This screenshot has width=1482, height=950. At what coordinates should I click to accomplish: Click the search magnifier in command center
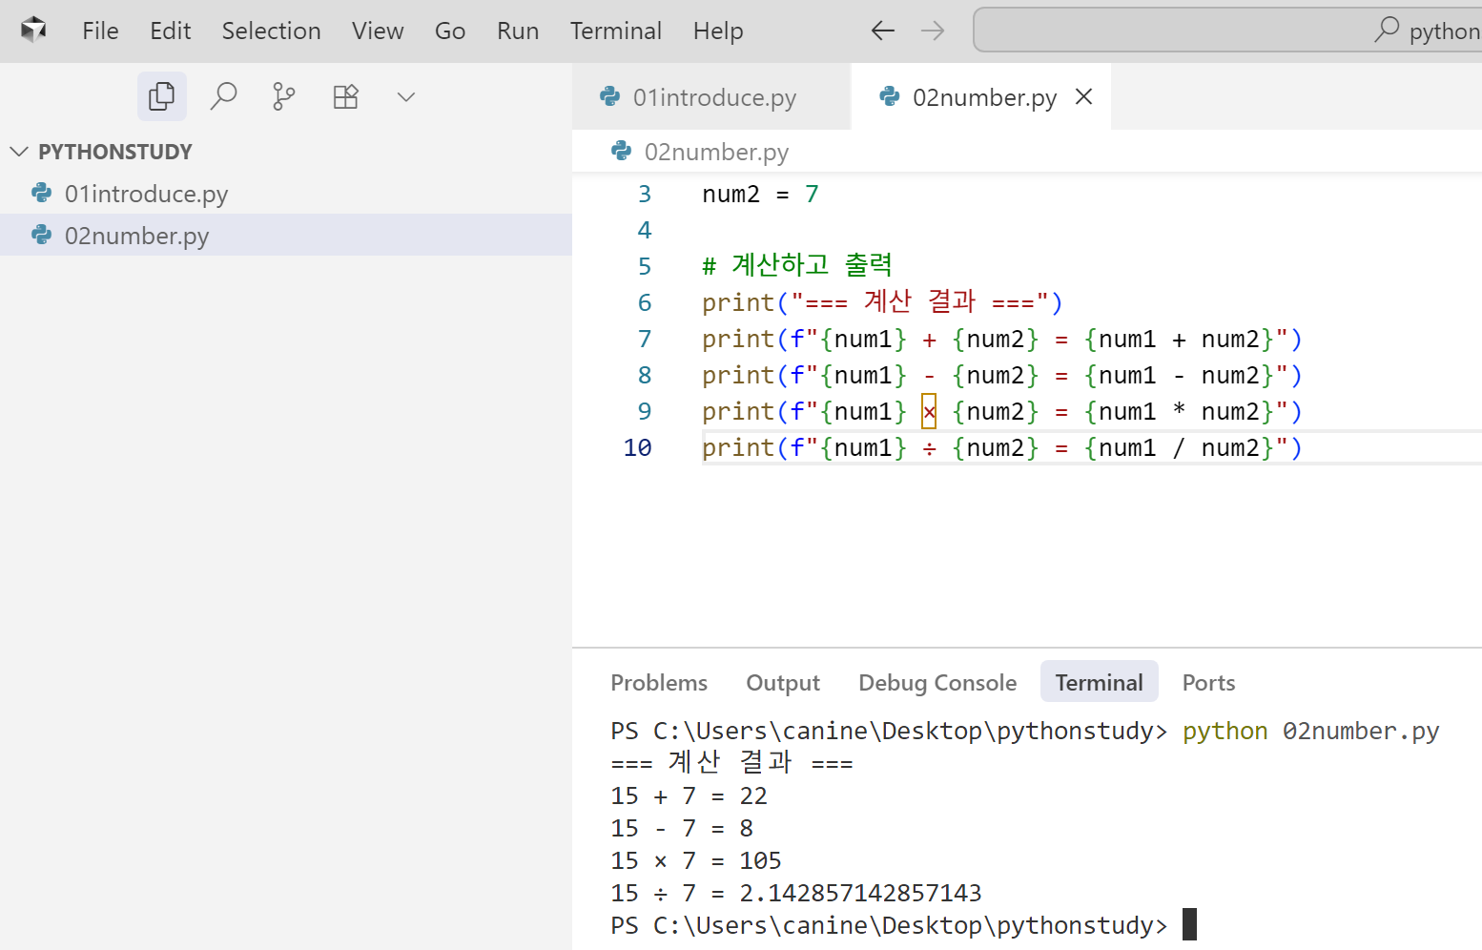(1387, 30)
